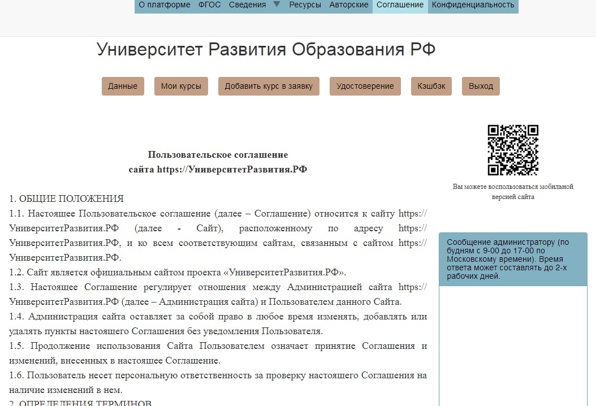Viewport: 596px width, 406px height.
Task: Open the Удостоверение section
Action: [365, 87]
